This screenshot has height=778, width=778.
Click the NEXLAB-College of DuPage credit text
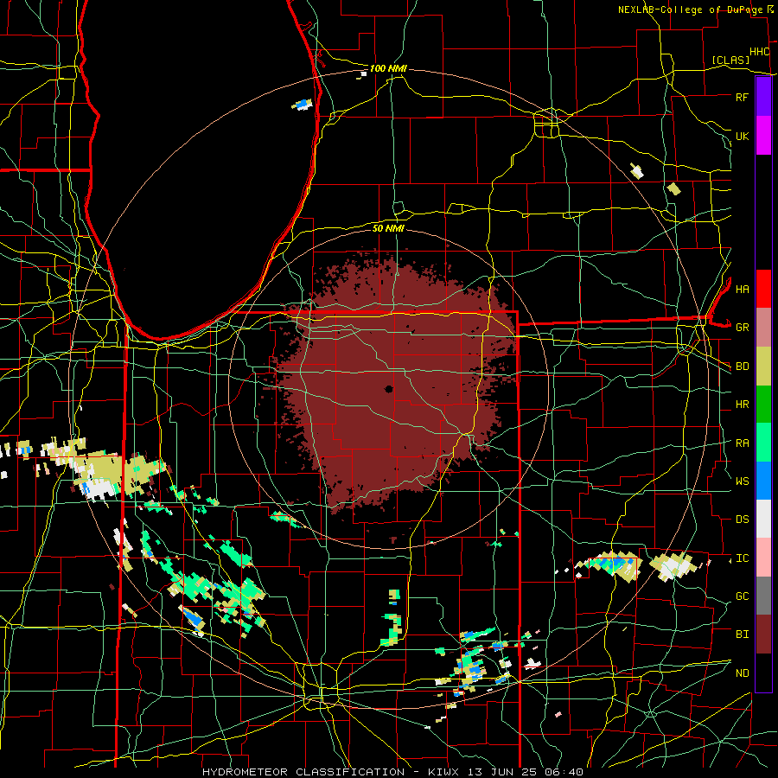click(690, 10)
